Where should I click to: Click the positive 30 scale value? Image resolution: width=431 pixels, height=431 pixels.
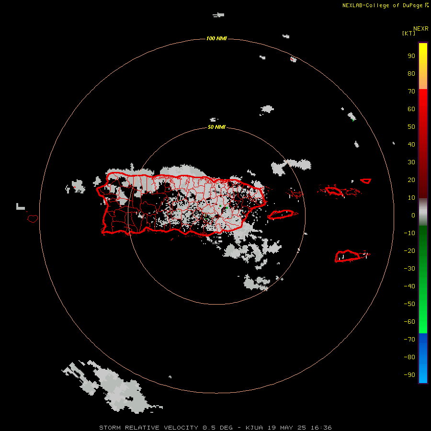tap(411, 162)
